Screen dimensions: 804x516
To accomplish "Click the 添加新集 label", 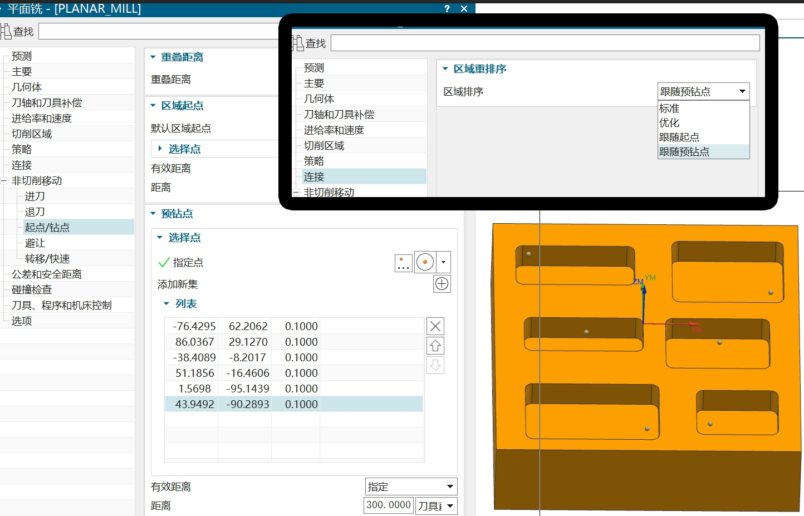I will [x=178, y=284].
